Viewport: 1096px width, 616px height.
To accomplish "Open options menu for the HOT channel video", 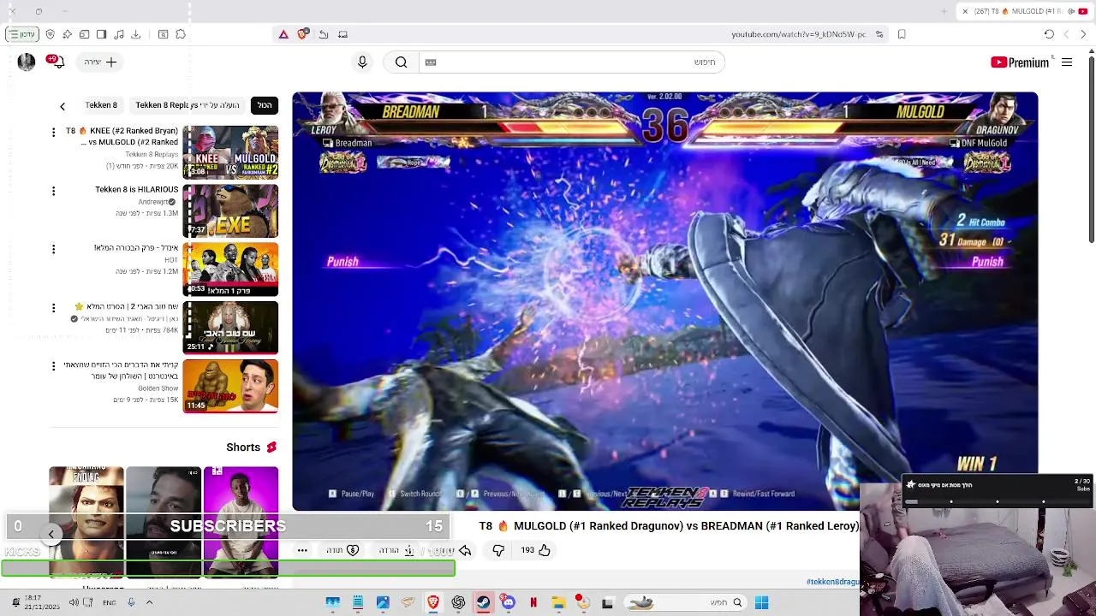I will (53, 249).
